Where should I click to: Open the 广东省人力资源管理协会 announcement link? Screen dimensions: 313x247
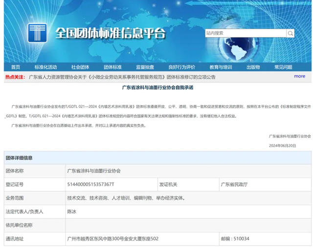(x=122, y=77)
